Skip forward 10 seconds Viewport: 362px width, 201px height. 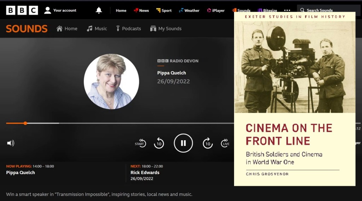pos(208,143)
